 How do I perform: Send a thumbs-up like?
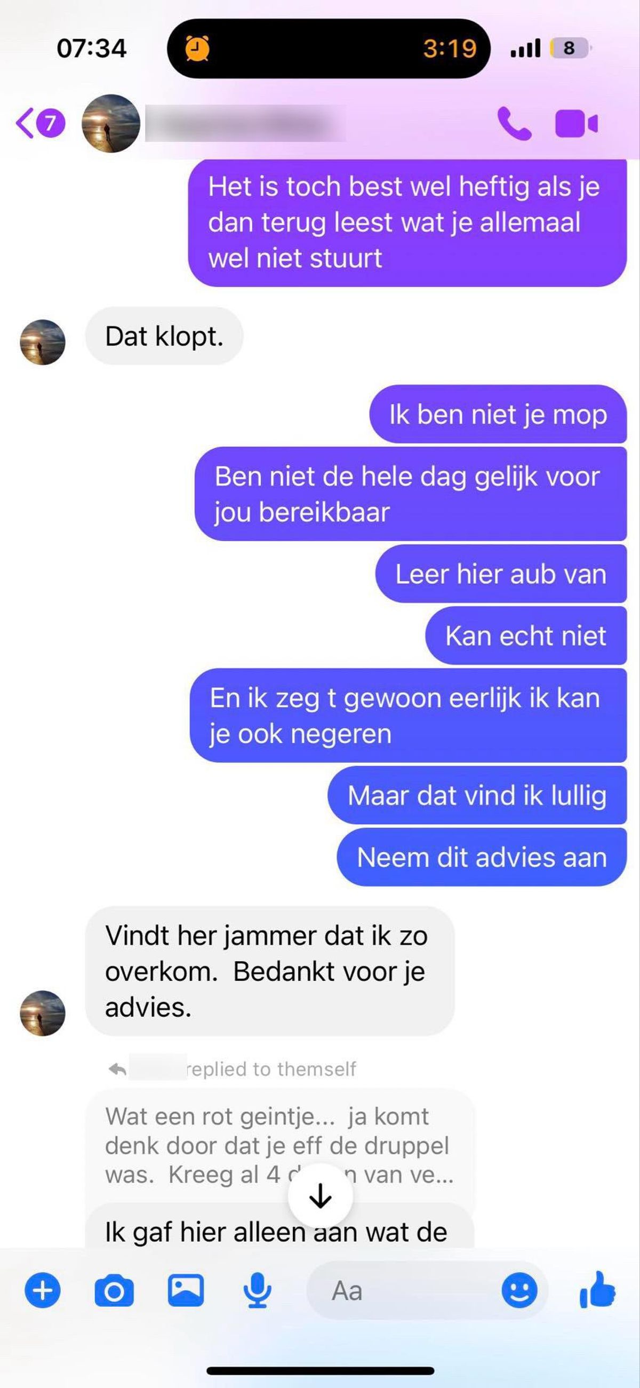597,1289
